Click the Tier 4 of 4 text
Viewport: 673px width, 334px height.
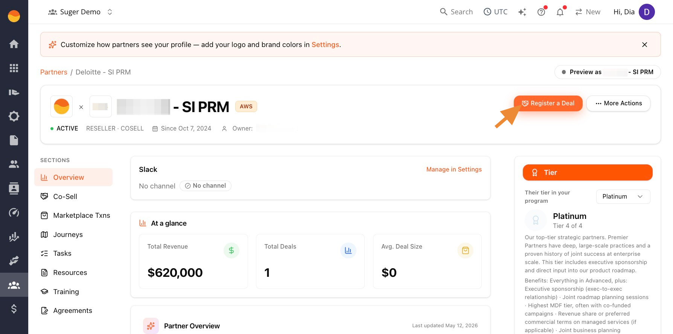(x=568, y=226)
